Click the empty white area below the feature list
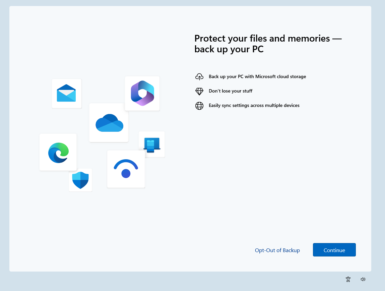385x291 pixels. pyautogui.click(x=268, y=168)
